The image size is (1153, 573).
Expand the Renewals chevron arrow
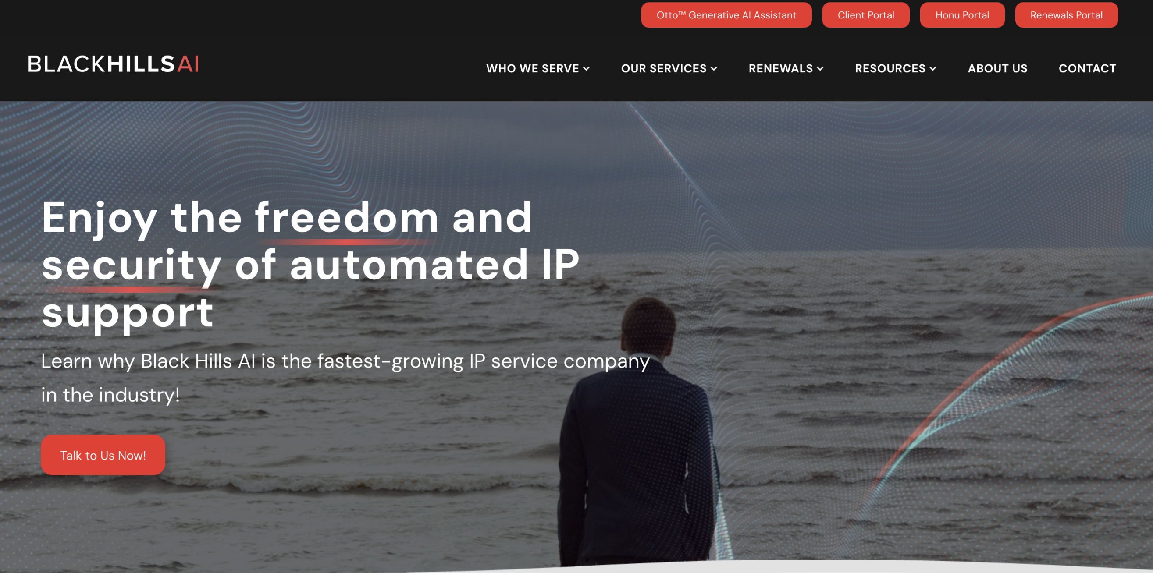point(820,69)
